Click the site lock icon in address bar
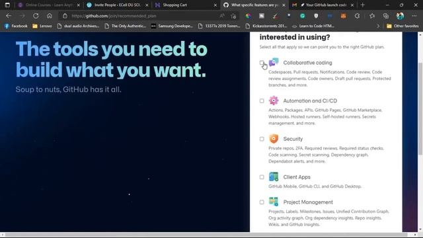The image size is (423, 238). click(x=65, y=16)
